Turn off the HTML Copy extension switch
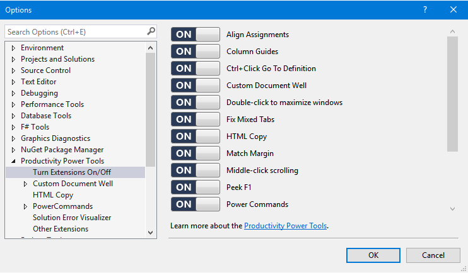Viewport: 468px width, 273px height. [x=196, y=136]
